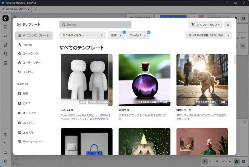This screenshot has width=249, height=167.
Task: Click the user account icon in the top bar
Action: tap(236, 18)
